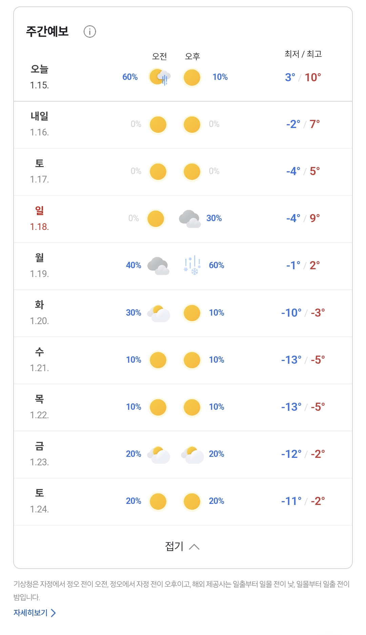
Task: Click the chevron arrow beside 접기
Action: click(x=194, y=547)
